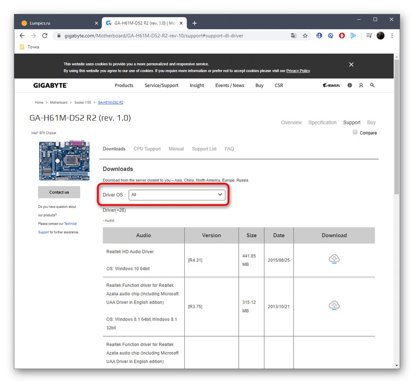Screen dimensions: 414x383
Task: Click the scrollbar down arrow
Action: click(x=397, y=365)
